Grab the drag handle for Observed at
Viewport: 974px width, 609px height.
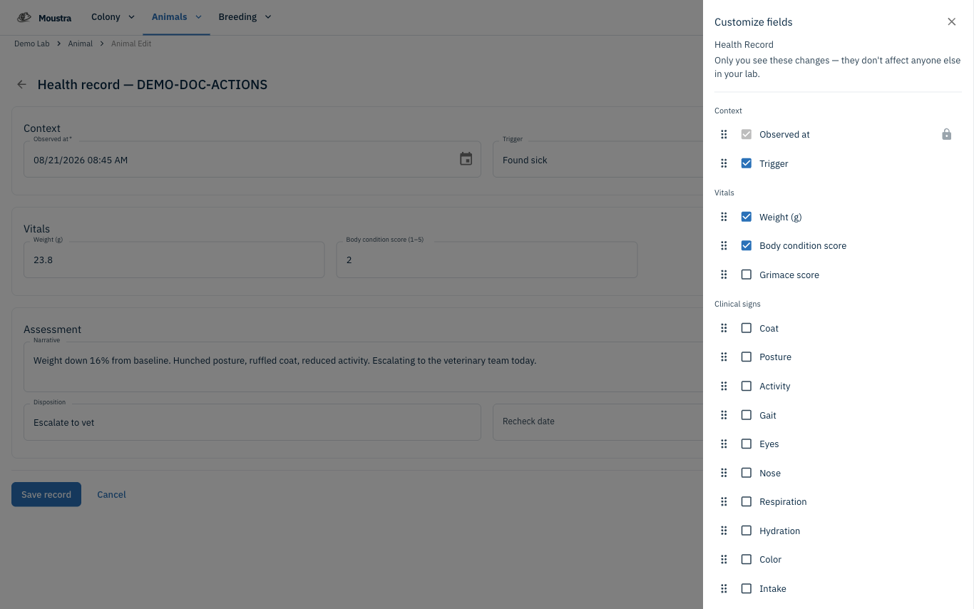click(x=724, y=134)
